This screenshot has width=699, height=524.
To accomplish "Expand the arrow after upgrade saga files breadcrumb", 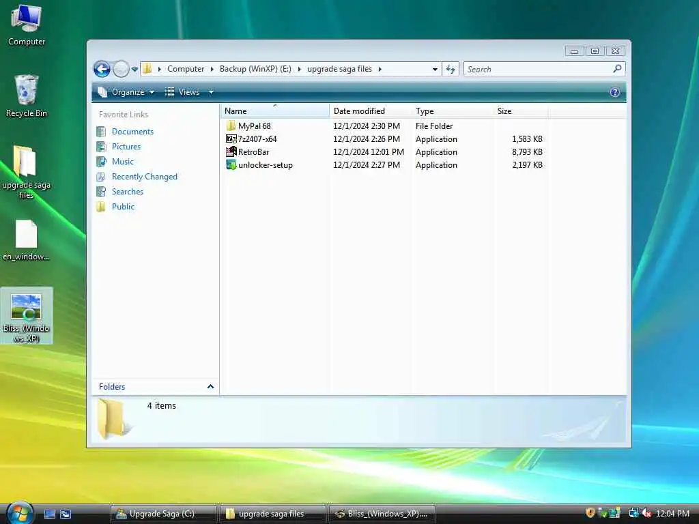I will (x=380, y=69).
